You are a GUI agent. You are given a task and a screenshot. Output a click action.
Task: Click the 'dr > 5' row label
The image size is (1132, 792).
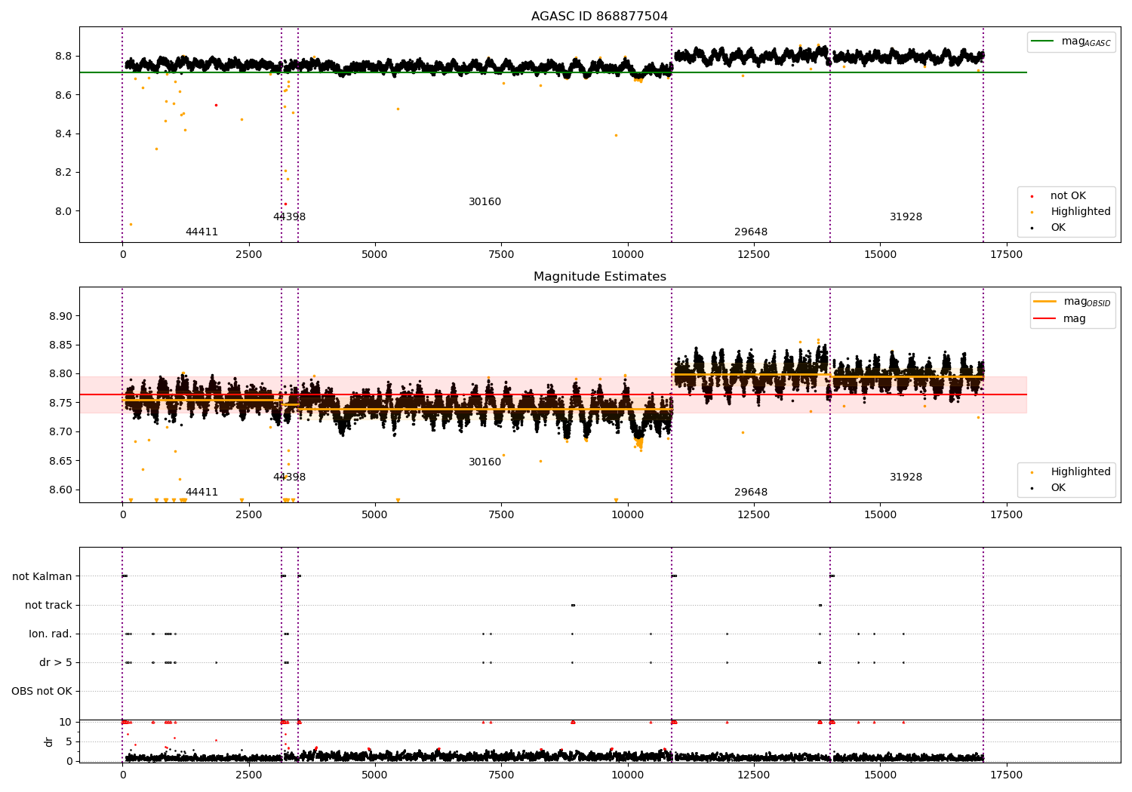point(56,662)
